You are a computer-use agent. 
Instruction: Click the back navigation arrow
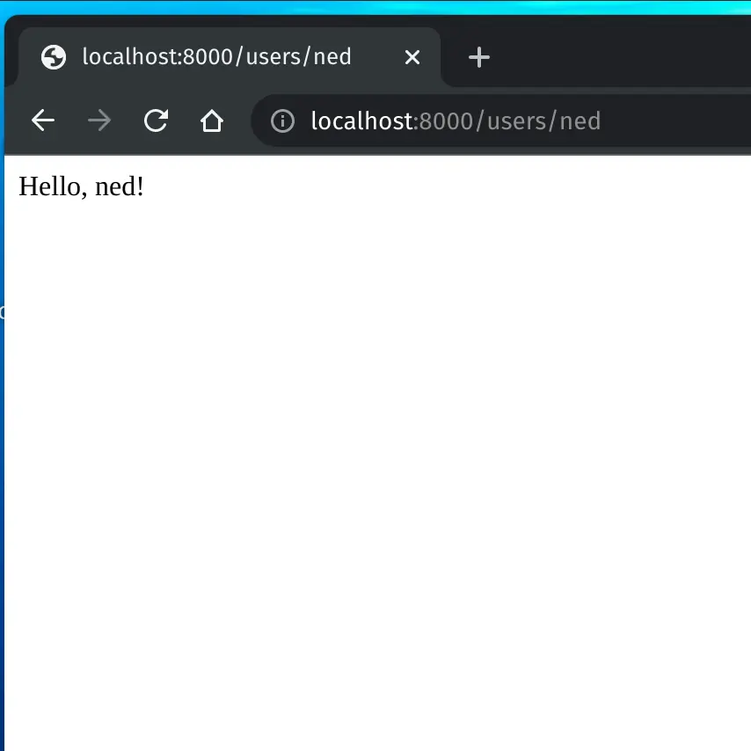pyautogui.click(x=43, y=120)
